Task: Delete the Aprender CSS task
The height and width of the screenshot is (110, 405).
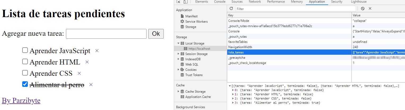Action: [79, 74]
